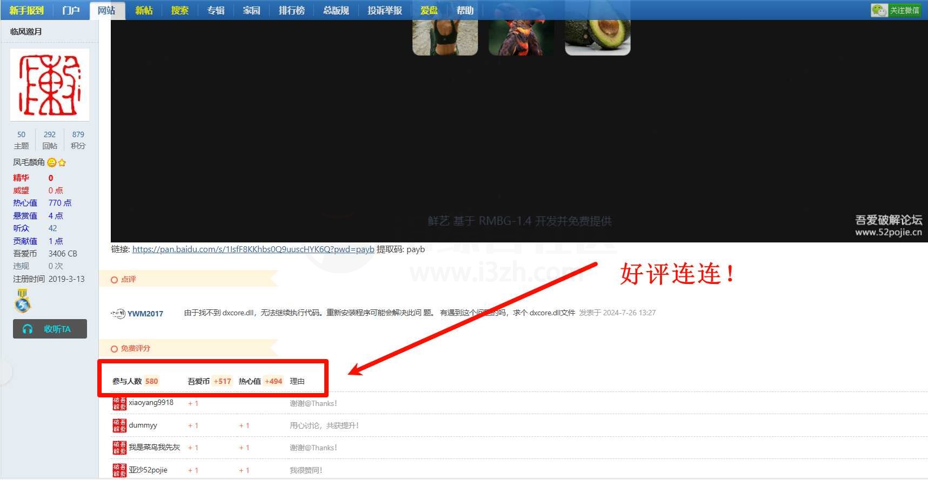Click the WeChat logo icon in header
Viewport: 928px width, 480px height.
(879, 10)
